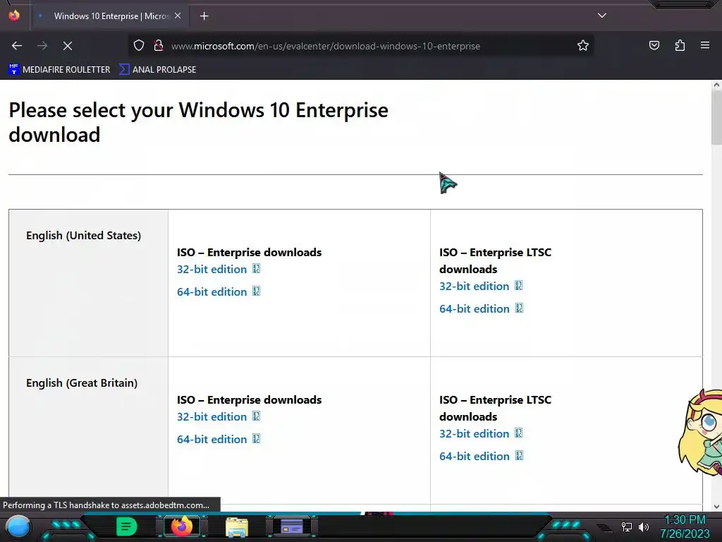Download US Enterprise 32-bit edition ISO
Viewport: 722px width, 542px height.
pos(212,269)
